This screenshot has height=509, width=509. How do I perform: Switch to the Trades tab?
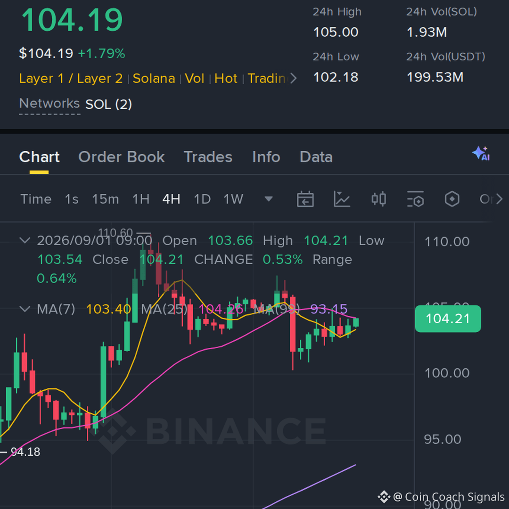click(x=208, y=157)
